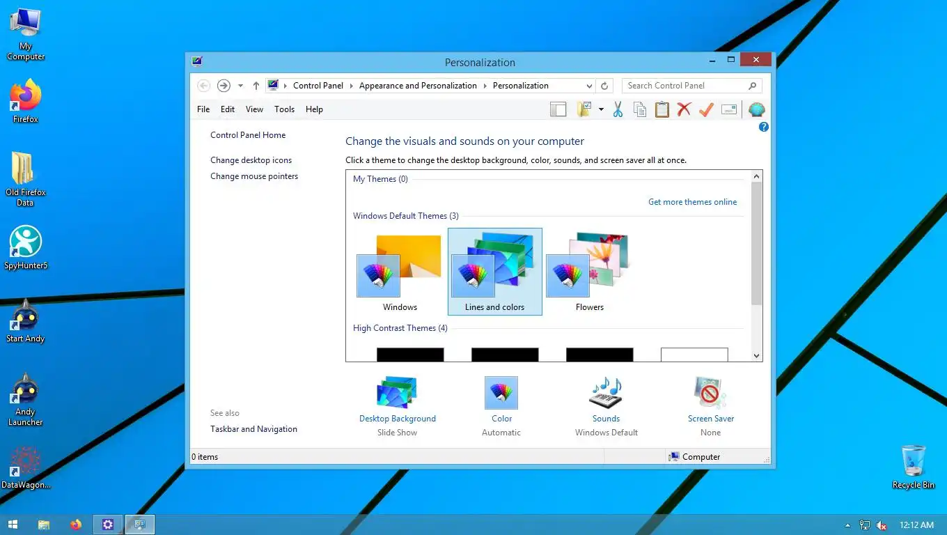Image resolution: width=947 pixels, height=535 pixels.
Task: Click the orange checkmark Properties toolbar icon
Action: coord(706,109)
